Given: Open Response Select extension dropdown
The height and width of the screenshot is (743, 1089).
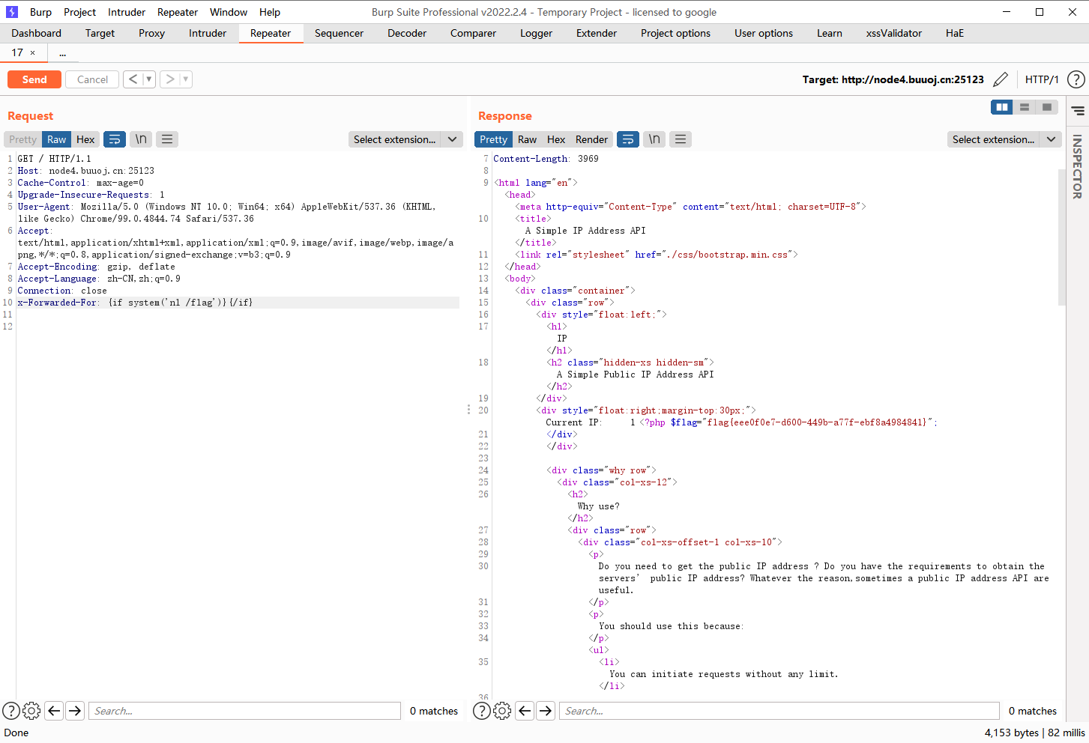Looking at the screenshot, I should point(1004,139).
